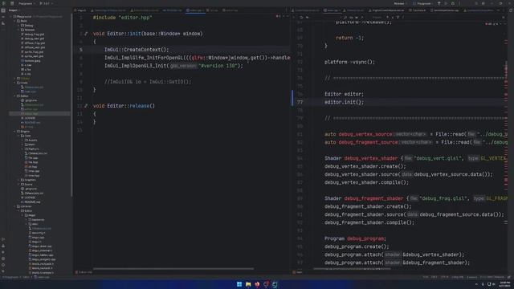
Task: Toggle Words option in find bar
Action: 357,17
